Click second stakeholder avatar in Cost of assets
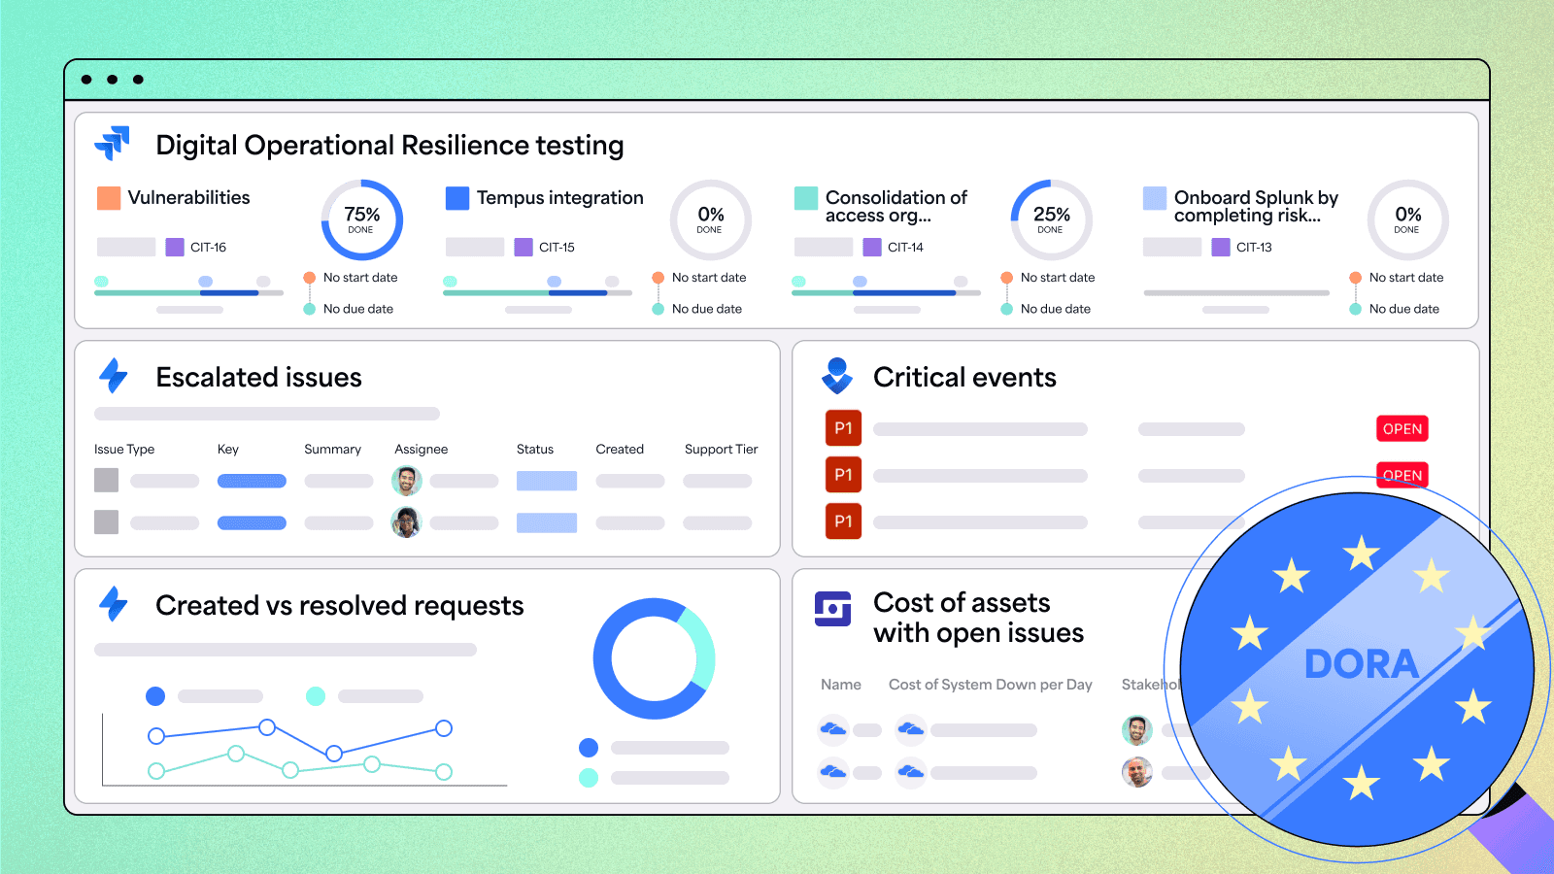This screenshot has width=1554, height=874. point(1137,772)
